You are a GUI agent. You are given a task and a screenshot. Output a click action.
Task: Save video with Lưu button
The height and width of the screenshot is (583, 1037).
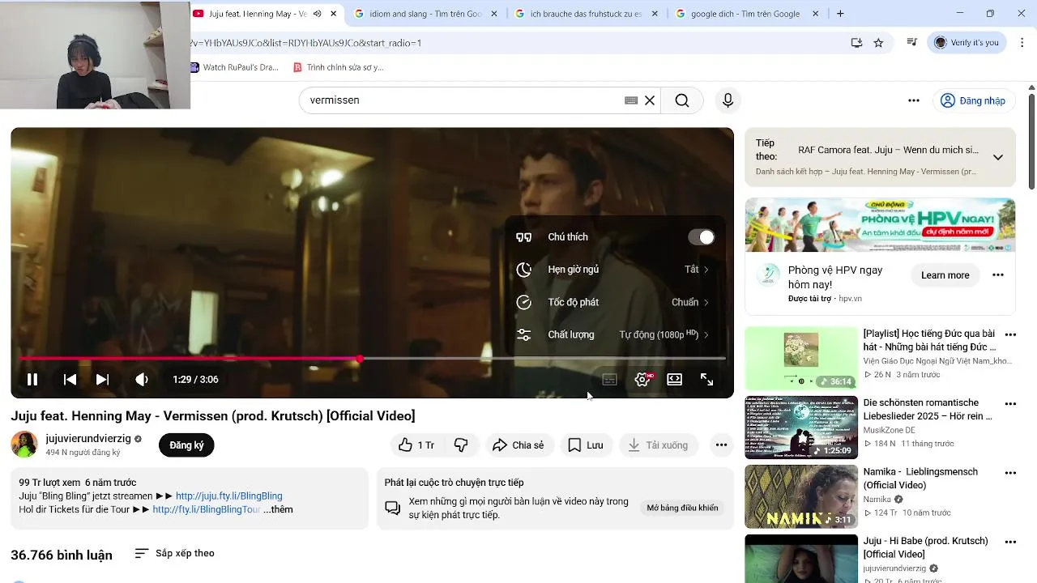586,445
